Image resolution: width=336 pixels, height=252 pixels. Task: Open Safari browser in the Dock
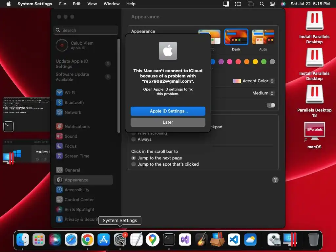click(x=71, y=239)
